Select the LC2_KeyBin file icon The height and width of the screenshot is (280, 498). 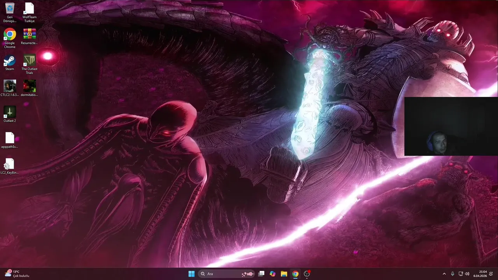click(x=10, y=166)
